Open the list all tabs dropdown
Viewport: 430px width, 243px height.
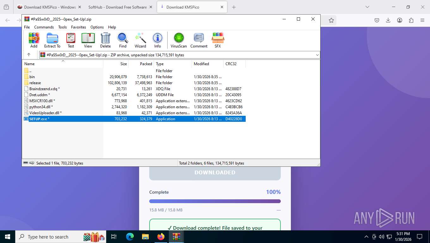pos(367,7)
